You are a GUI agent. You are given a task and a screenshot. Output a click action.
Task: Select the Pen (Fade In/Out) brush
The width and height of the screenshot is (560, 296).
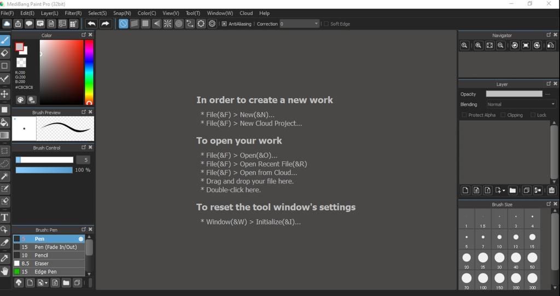pyautogui.click(x=49, y=247)
